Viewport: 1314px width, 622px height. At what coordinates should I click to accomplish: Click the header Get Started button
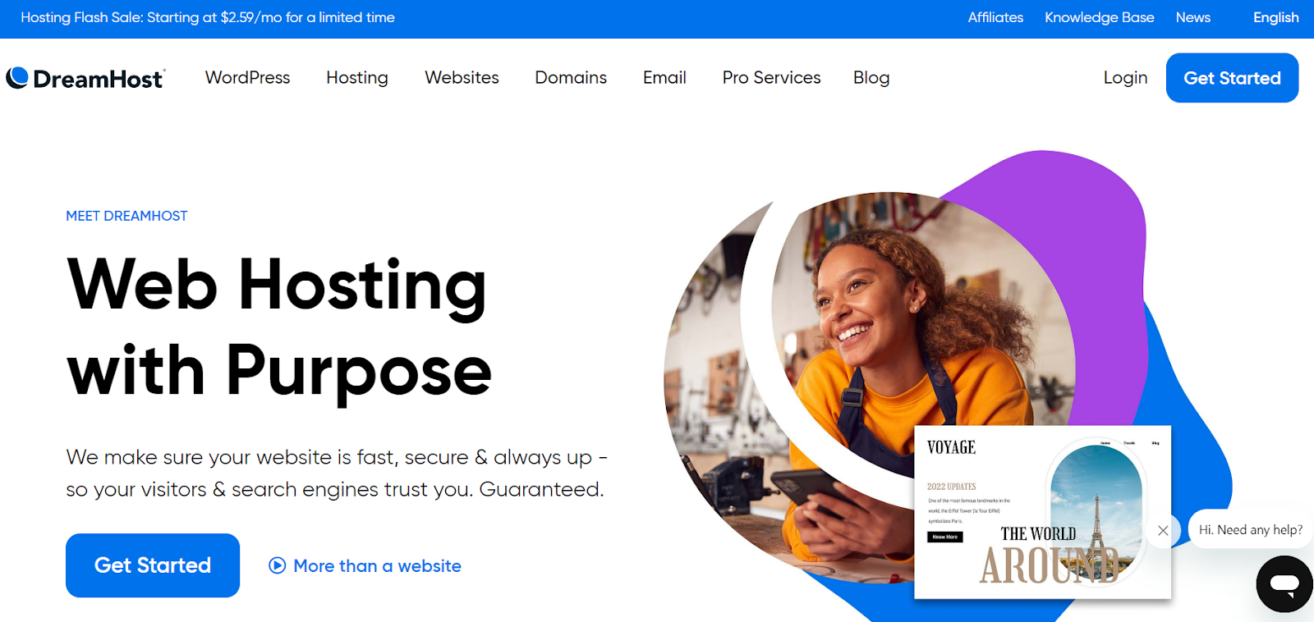(x=1232, y=78)
